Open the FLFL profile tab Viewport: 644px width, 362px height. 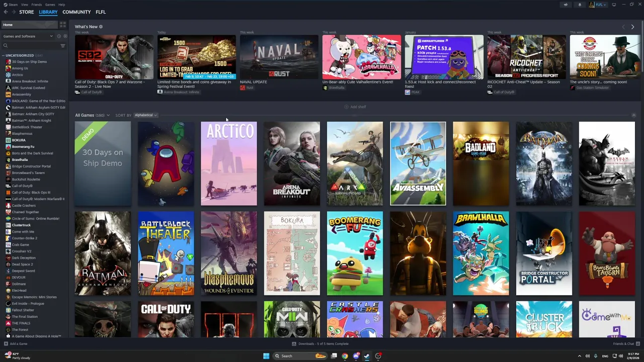pos(101,12)
